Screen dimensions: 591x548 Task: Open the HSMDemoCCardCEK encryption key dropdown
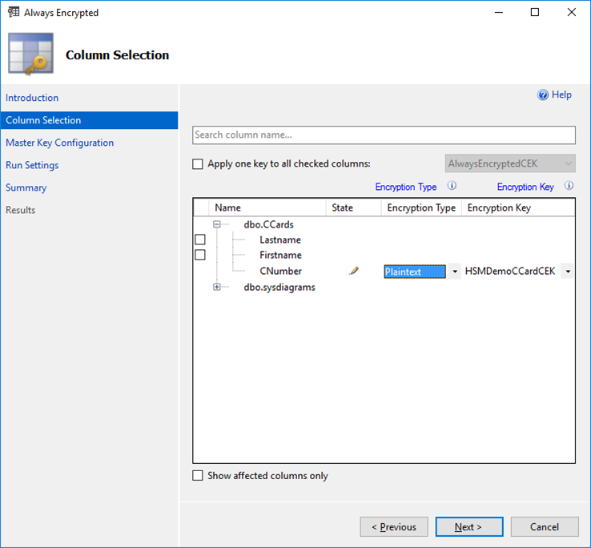pyautogui.click(x=568, y=272)
